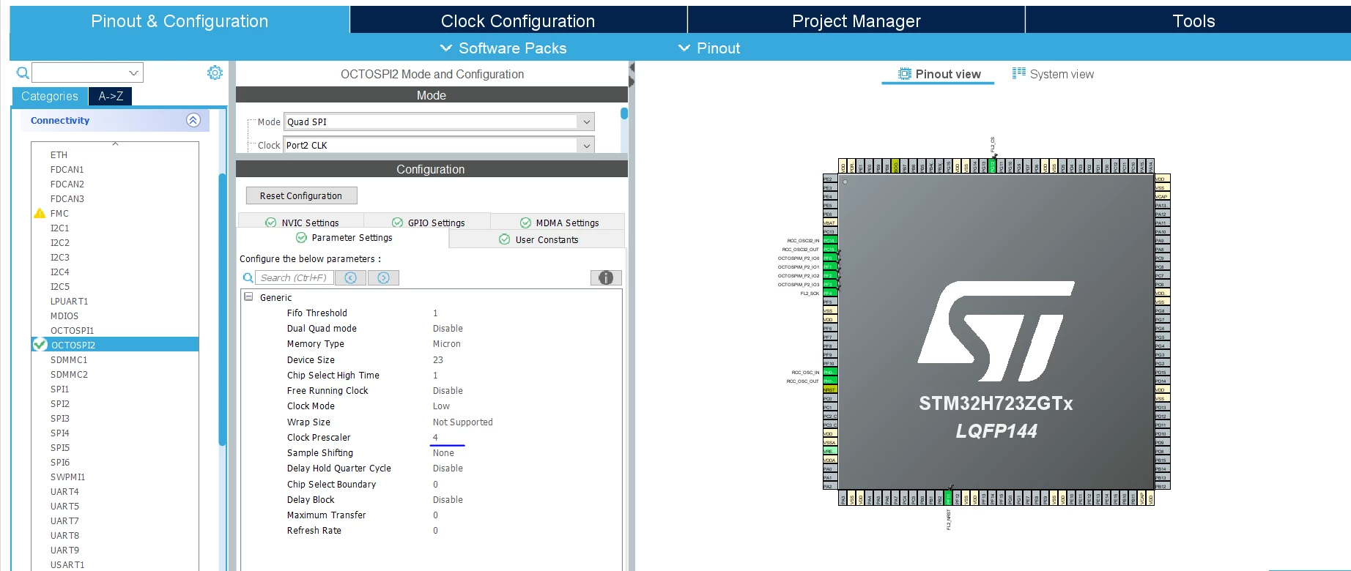Viewport: 1351px width, 571px height.
Task: Toggle the A->Z sorting tab
Action: click(111, 96)
